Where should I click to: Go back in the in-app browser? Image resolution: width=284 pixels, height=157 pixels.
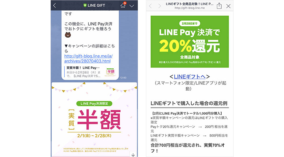(150, 6)
